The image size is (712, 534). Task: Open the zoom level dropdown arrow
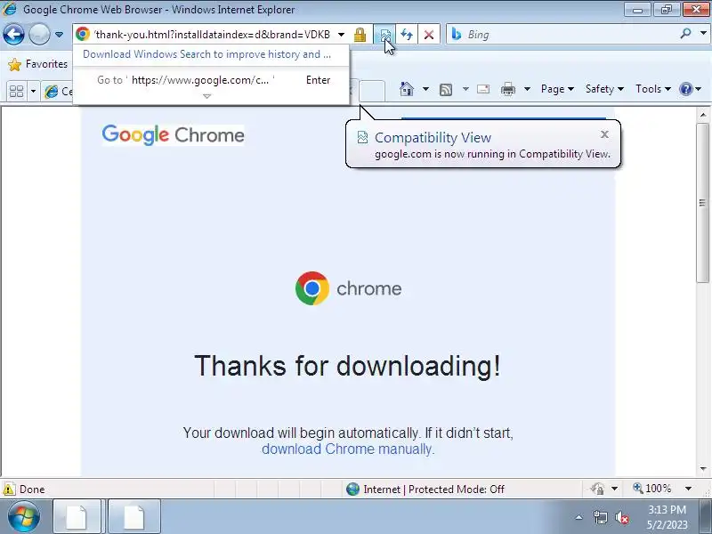[x=688, y=489]
